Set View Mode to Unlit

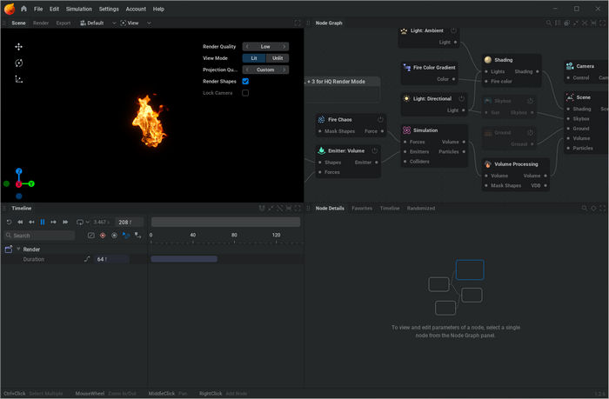(x=277, y=58)
